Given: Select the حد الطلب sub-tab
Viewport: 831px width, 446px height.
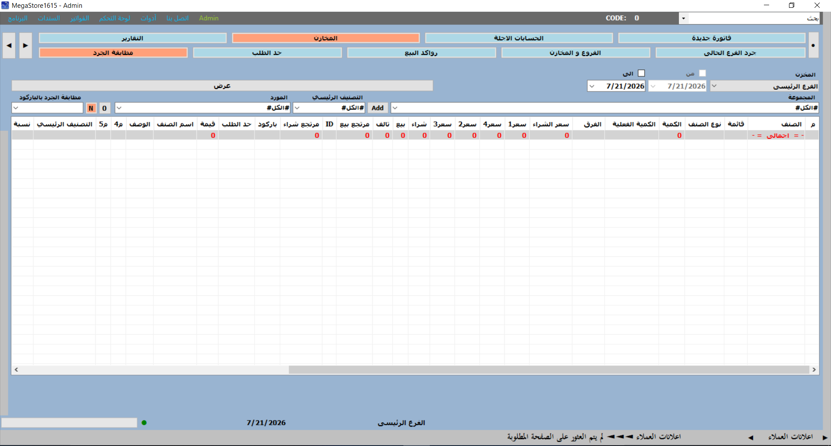Looking at the screenshot, I should pos(267,52).
